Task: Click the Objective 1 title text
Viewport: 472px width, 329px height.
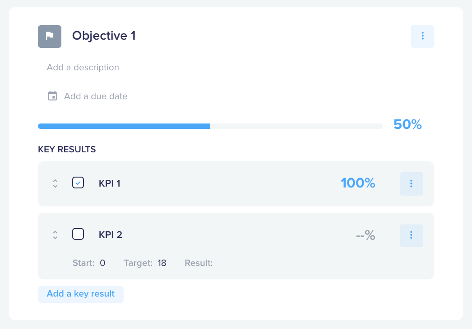Action: click(x=104, y=36)
